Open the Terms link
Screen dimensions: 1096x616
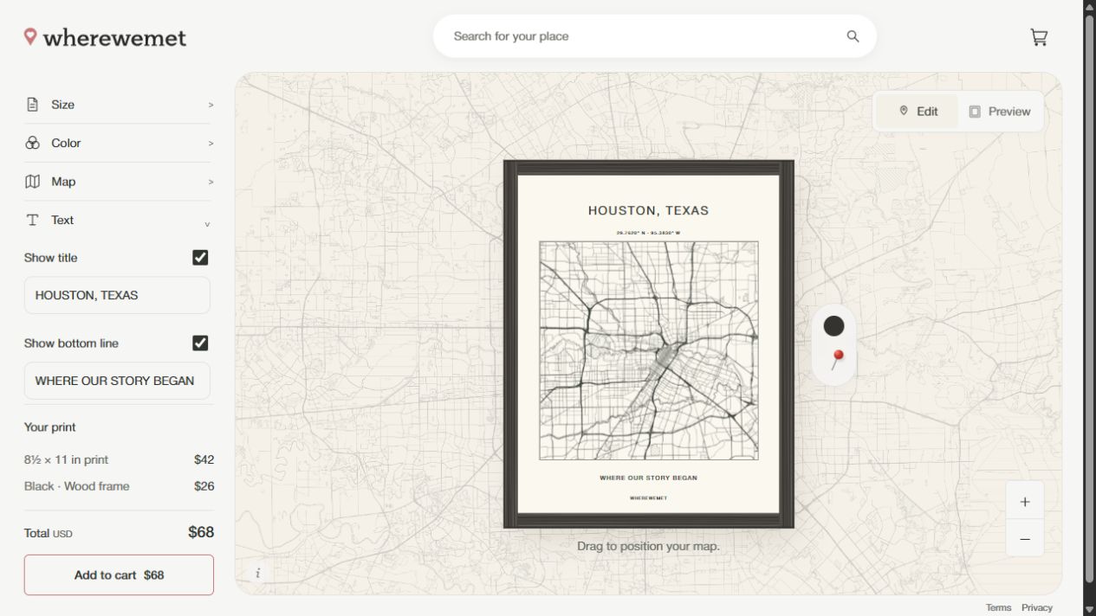(998, 607)
